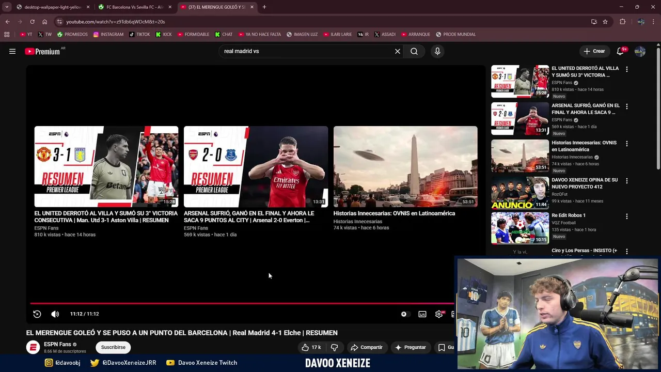
Task: Open the Chrome three-dot menu
Action: (x=654, y=22)
